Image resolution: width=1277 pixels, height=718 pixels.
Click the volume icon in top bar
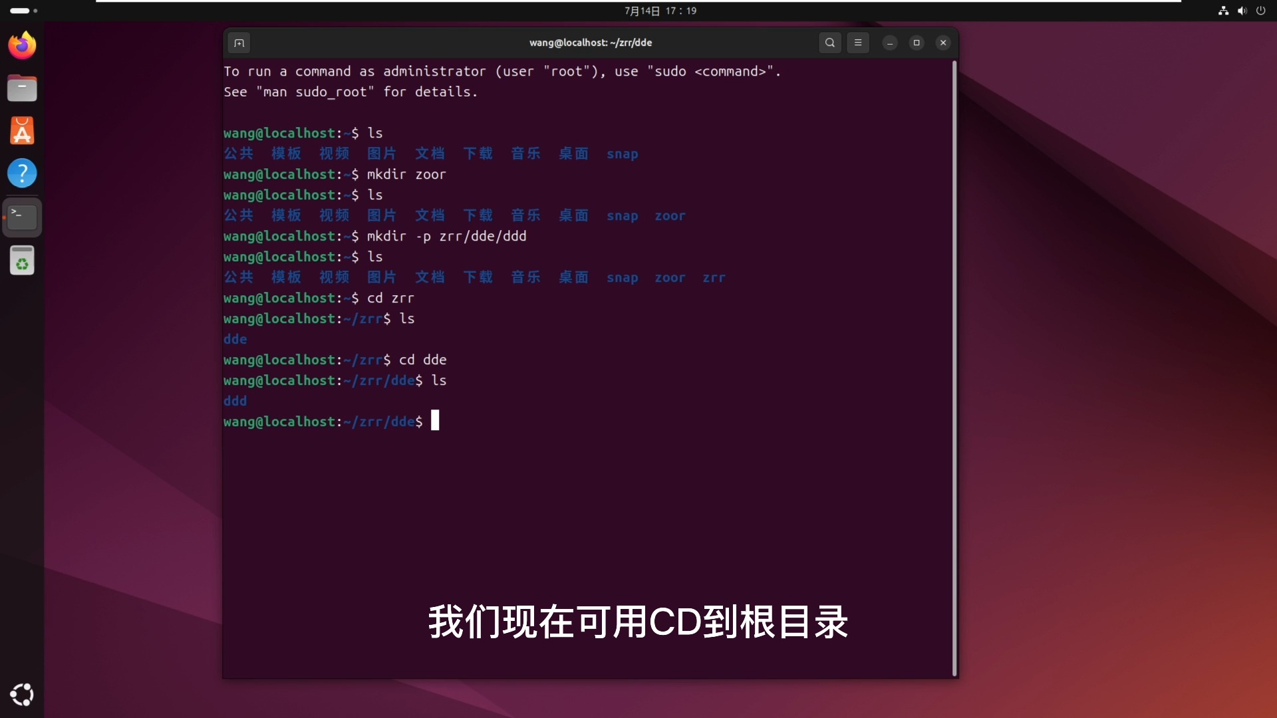(x=1242, y=11)
